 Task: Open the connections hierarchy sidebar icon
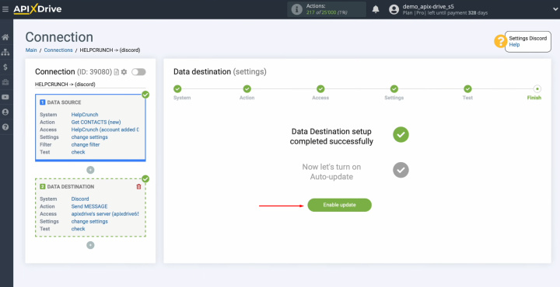click(5, 52)
